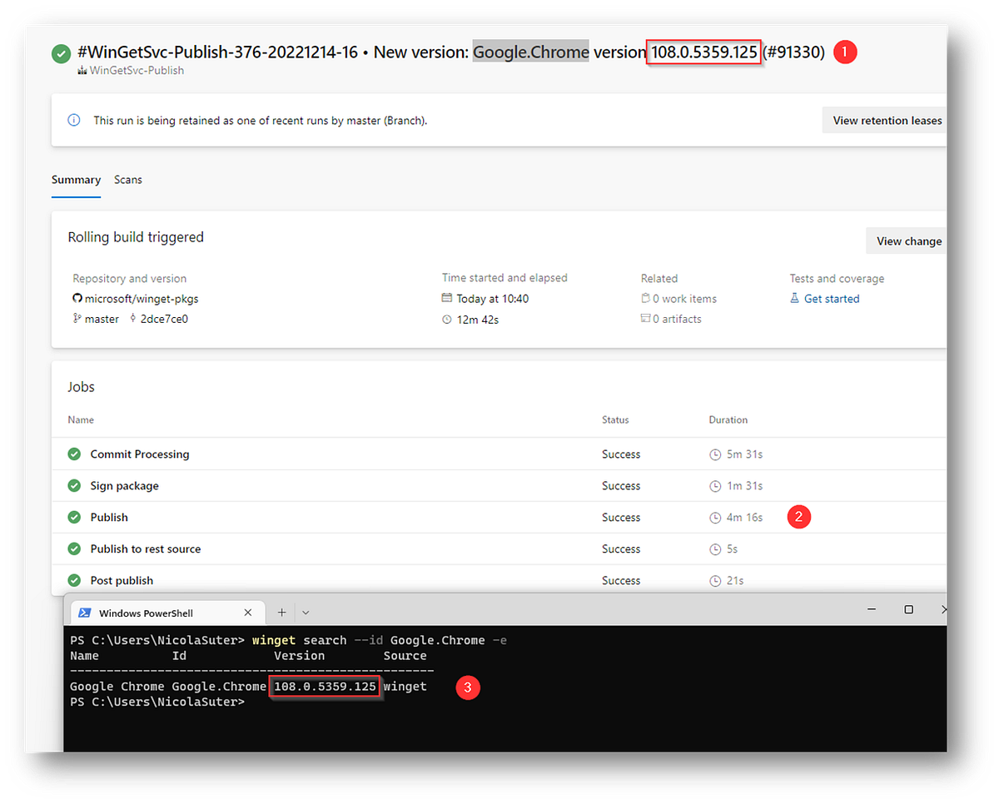The width and height of the screenshot is (999, 804).
Task: Open the Publish job row
Action: (499, 518)
